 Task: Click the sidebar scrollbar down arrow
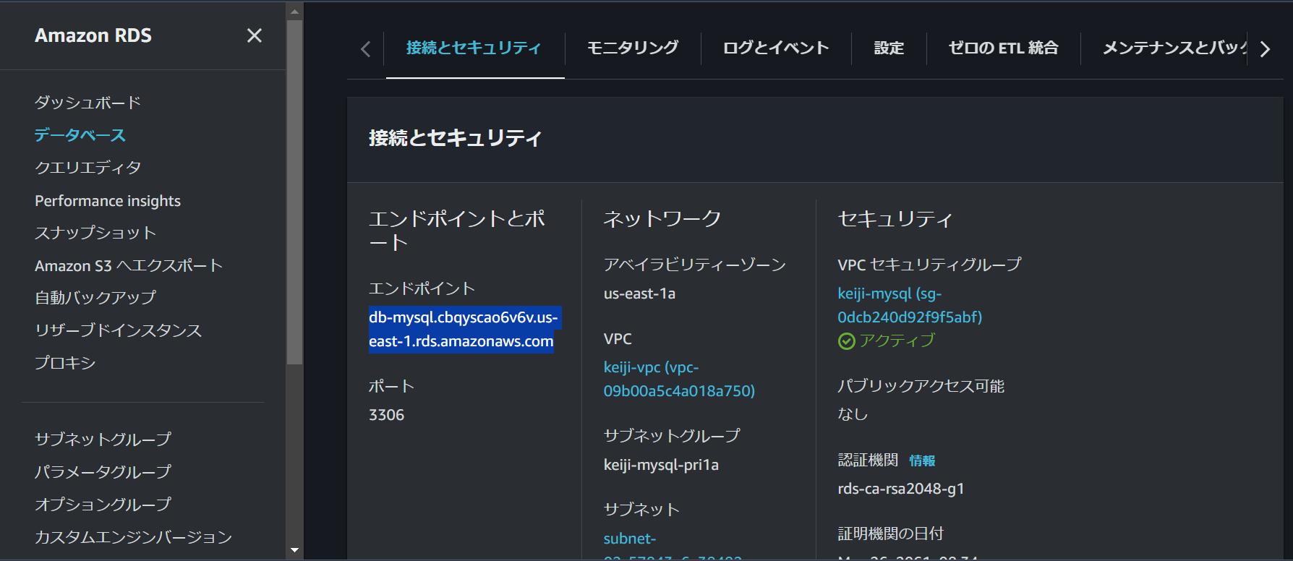coord(294,550)
